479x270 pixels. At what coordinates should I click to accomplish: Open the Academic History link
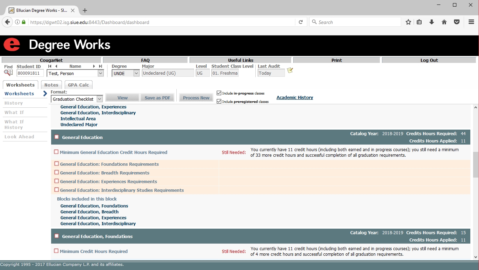[295, 98]
